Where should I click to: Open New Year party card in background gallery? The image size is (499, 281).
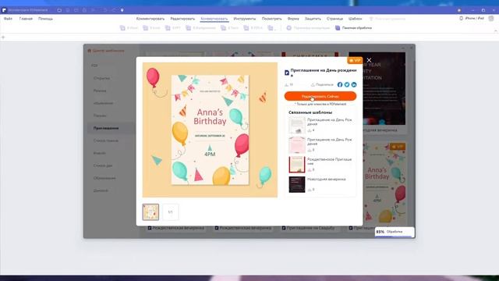(x=384, y=88)
